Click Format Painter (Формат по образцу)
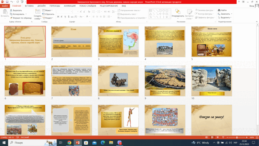 point(21,18)
